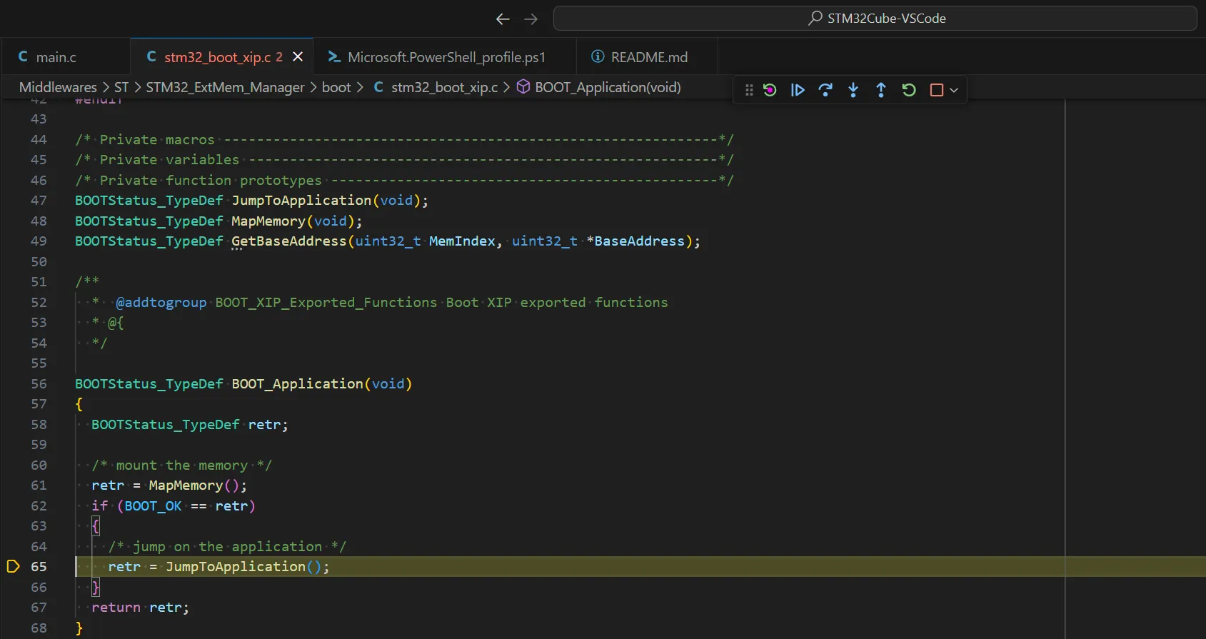Click the STM32Cube-VSCode search box

(x=875, y=19)
